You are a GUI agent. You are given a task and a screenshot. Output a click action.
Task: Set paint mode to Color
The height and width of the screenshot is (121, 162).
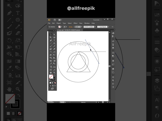click(x=50, y=83)
